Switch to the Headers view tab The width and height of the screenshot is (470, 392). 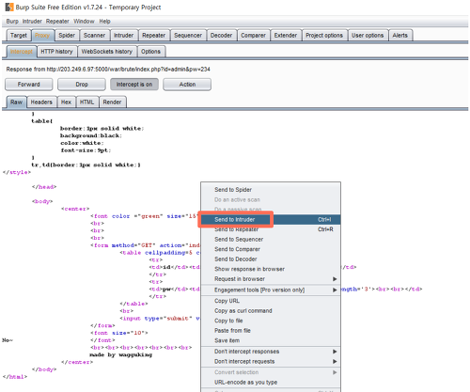point(41,102)
